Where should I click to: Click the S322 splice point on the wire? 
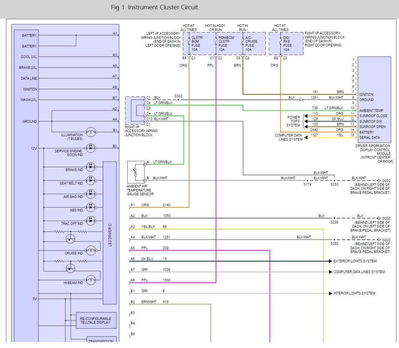click(x=178, y=100)
